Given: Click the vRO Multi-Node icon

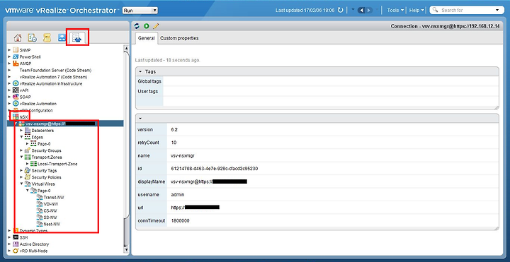Looking at the screenshot, I should pyautogui.click(x=16, y=251).
